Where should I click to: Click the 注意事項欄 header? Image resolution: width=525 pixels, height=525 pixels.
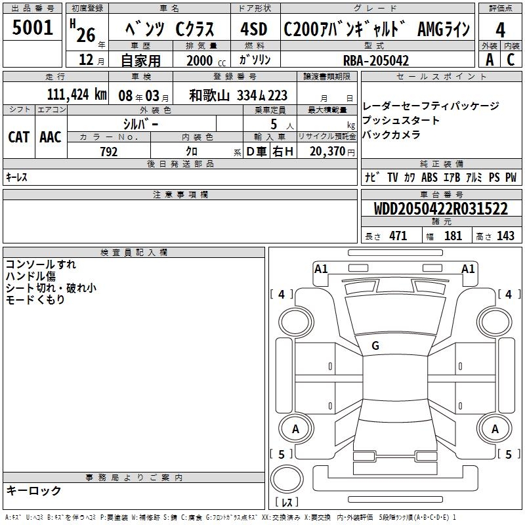coord(180,194)
